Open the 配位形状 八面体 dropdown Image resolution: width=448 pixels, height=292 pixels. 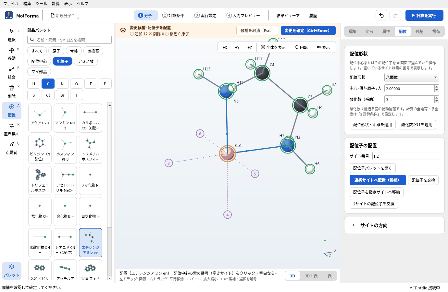click(412, 77)
